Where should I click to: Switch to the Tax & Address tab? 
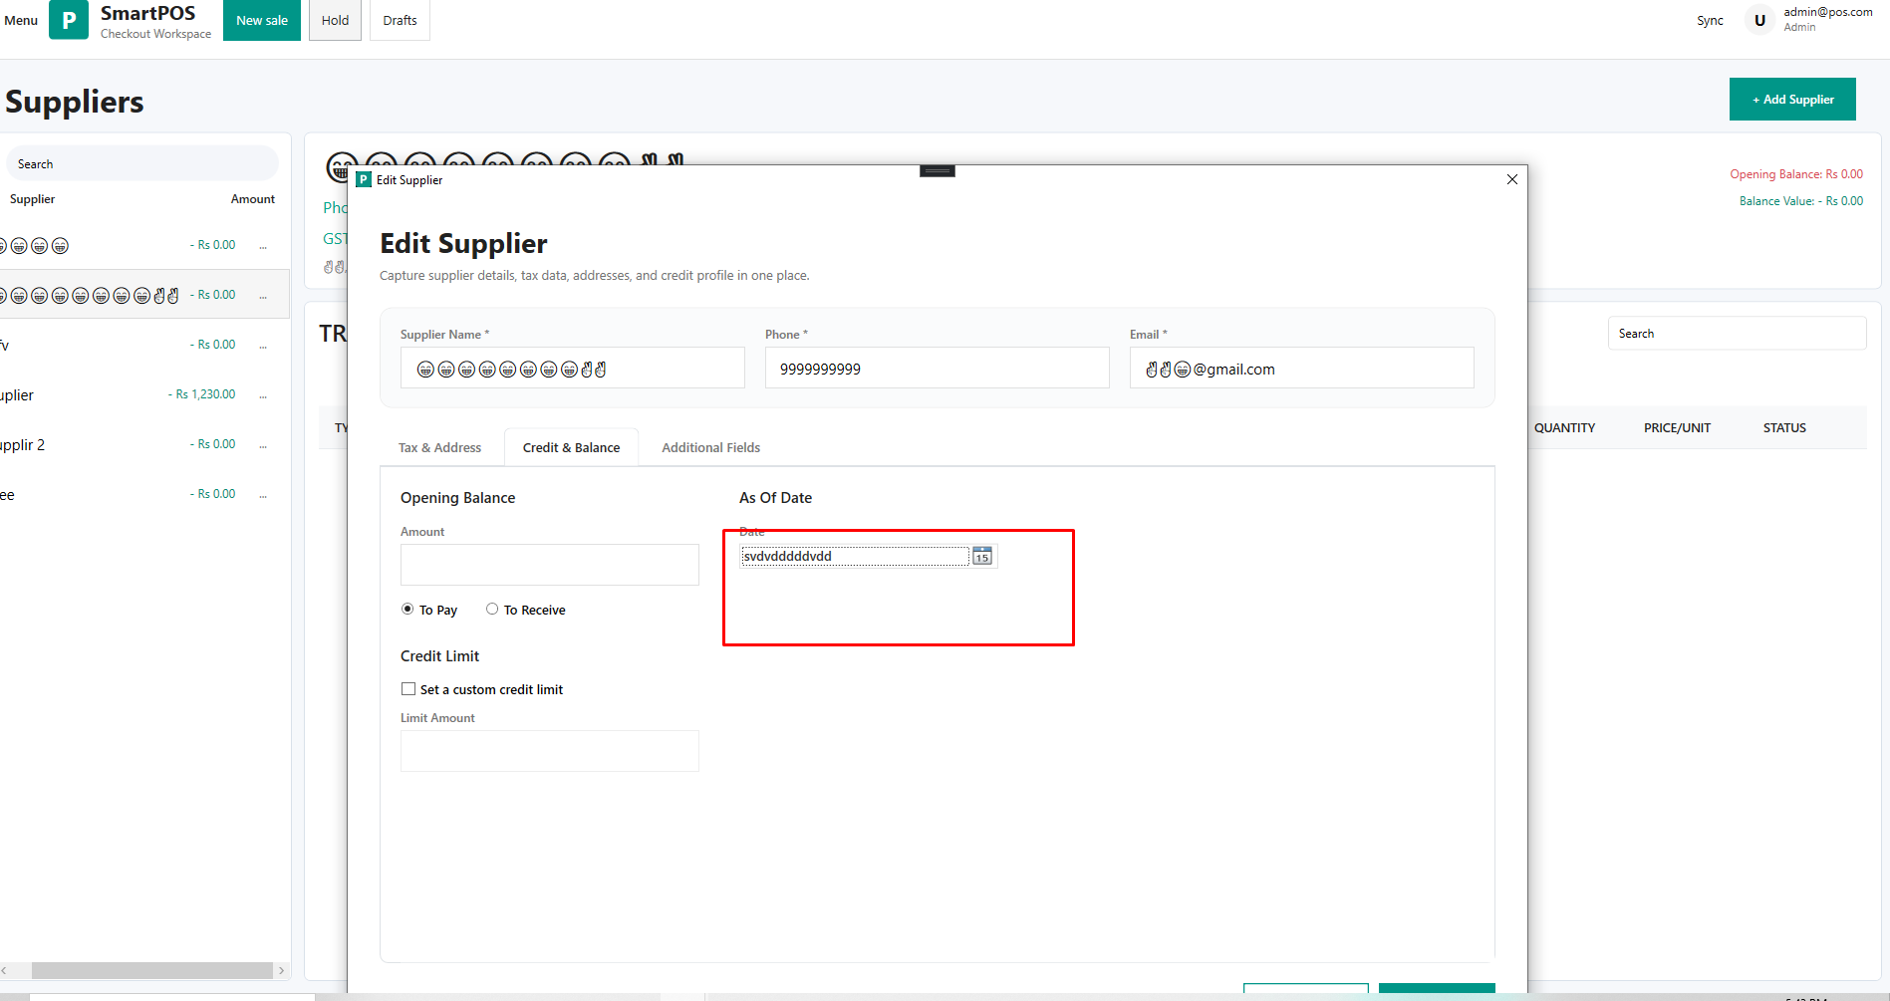(439, 448)
